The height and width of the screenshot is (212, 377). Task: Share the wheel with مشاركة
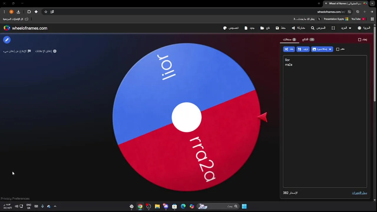pos(298,28)
